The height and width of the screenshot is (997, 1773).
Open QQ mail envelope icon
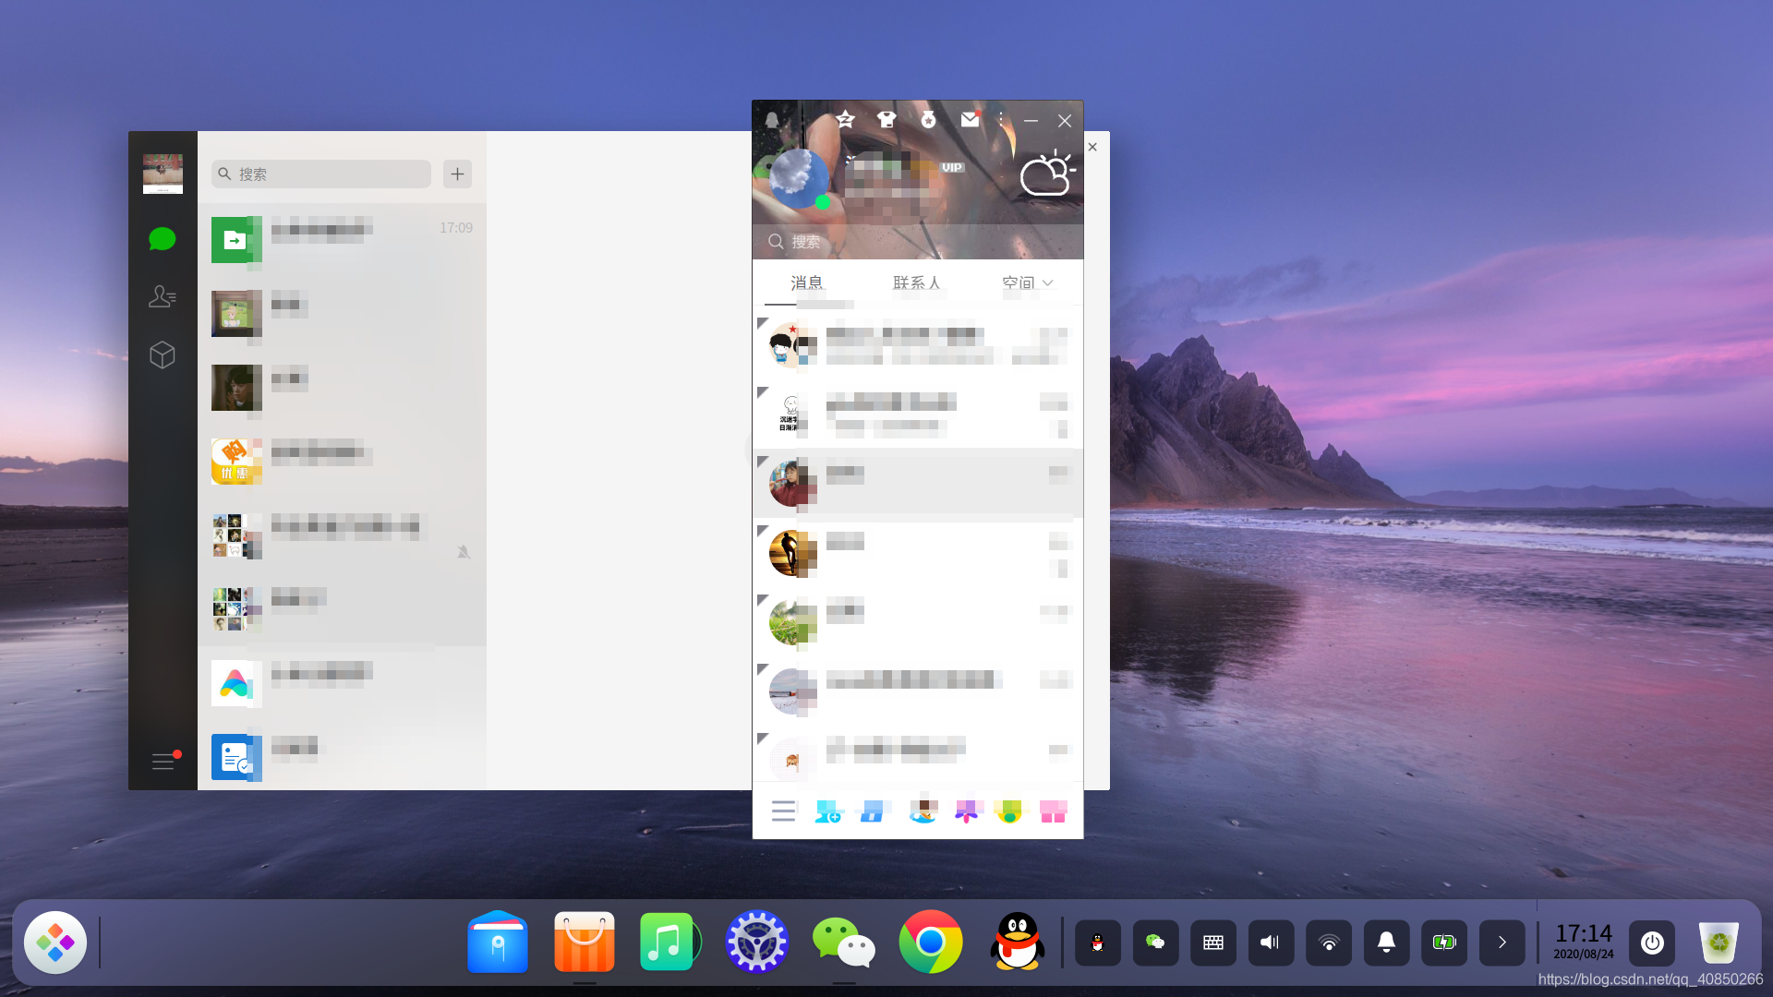point(970,120)
